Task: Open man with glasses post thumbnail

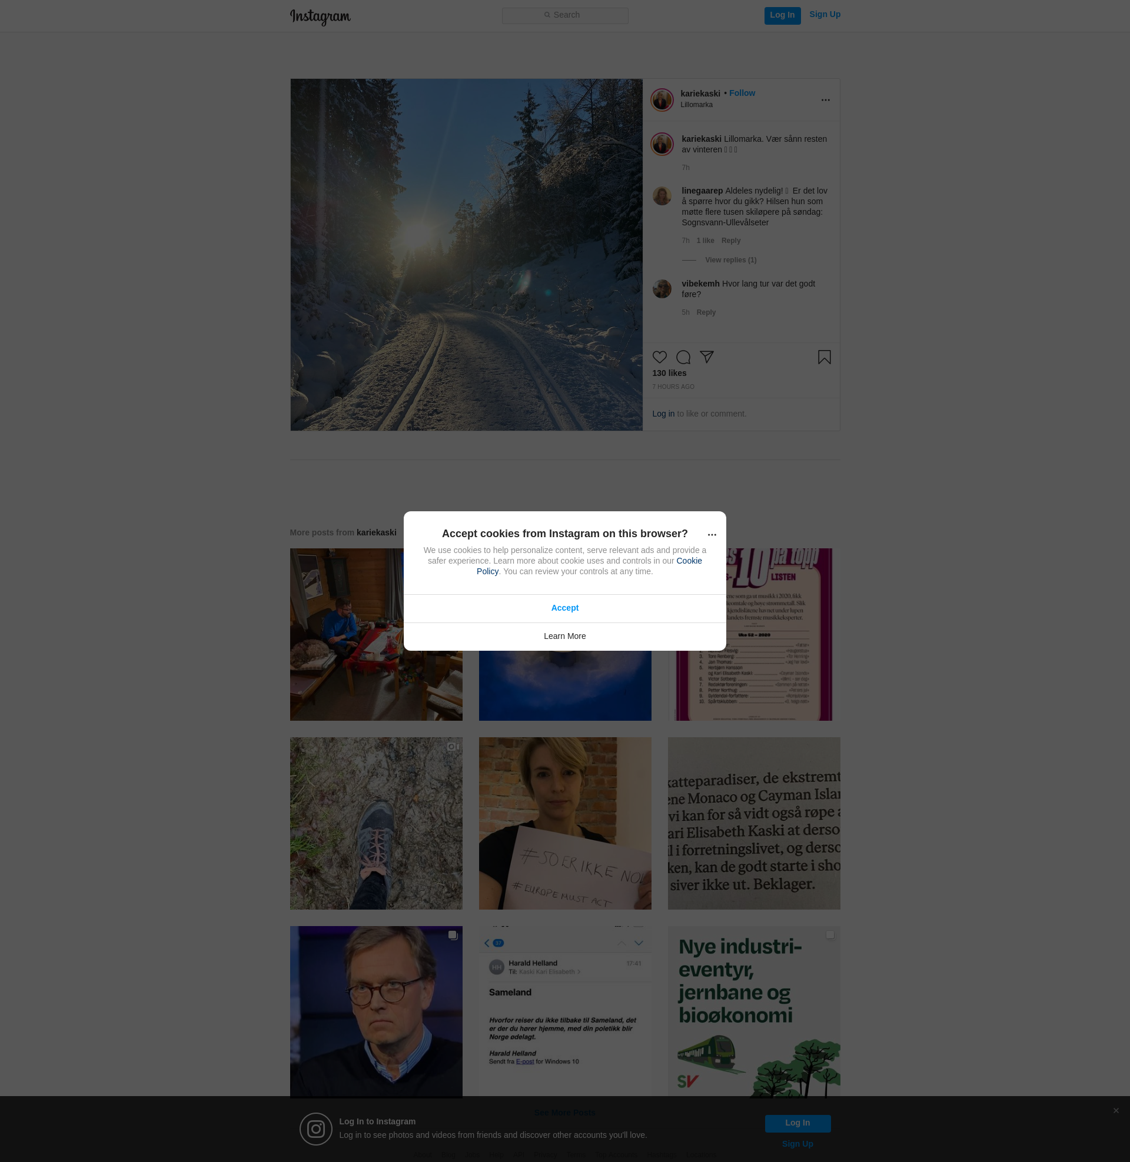Action: click(375, 1011)
